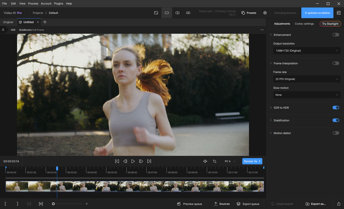Switch to the Original tab
This screenshot has width=344, height=209.
coord(8,22)
